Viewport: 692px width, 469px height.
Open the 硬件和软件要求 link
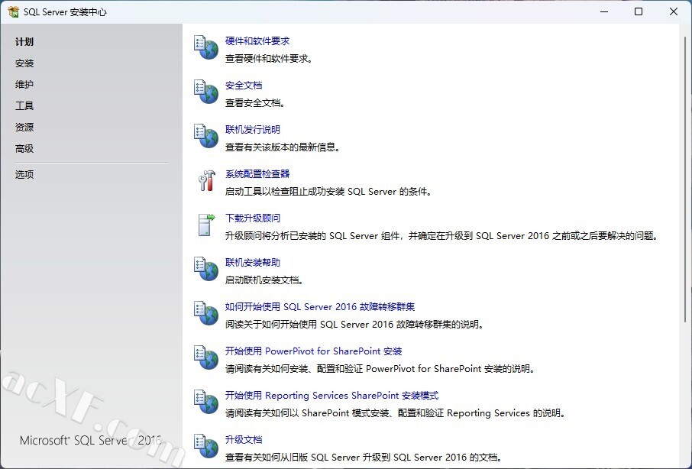[x=257, y=41]
